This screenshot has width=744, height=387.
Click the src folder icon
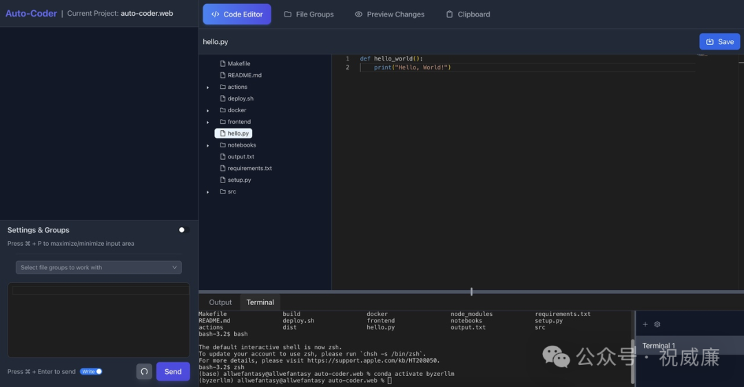pyautogui.click(x=223, y=191)
